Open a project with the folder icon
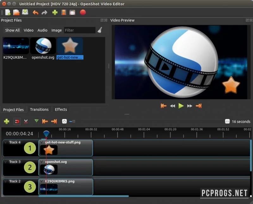Screen dimensions: 253x204 coord(16,12)
